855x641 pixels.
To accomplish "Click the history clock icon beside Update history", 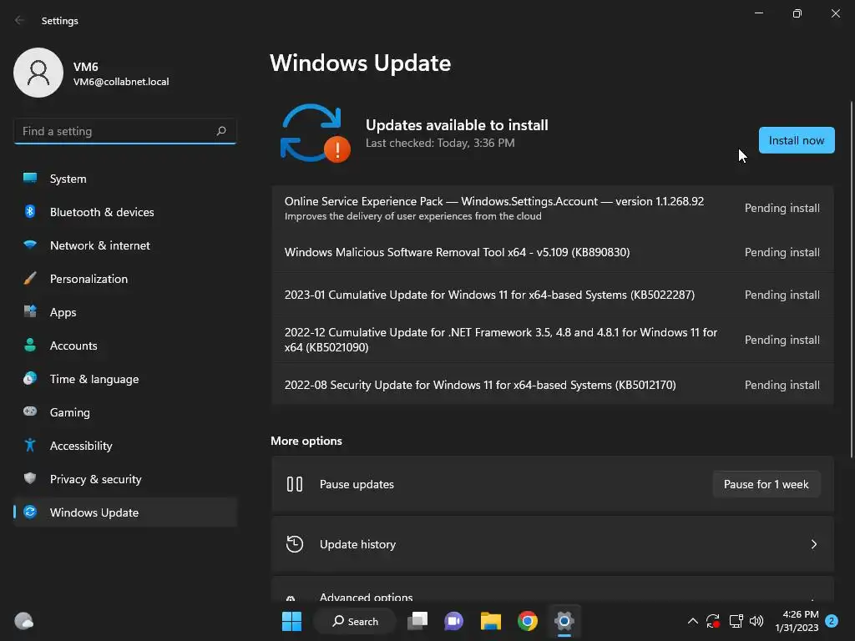I will pyautogui.click(x=295, y=544).
